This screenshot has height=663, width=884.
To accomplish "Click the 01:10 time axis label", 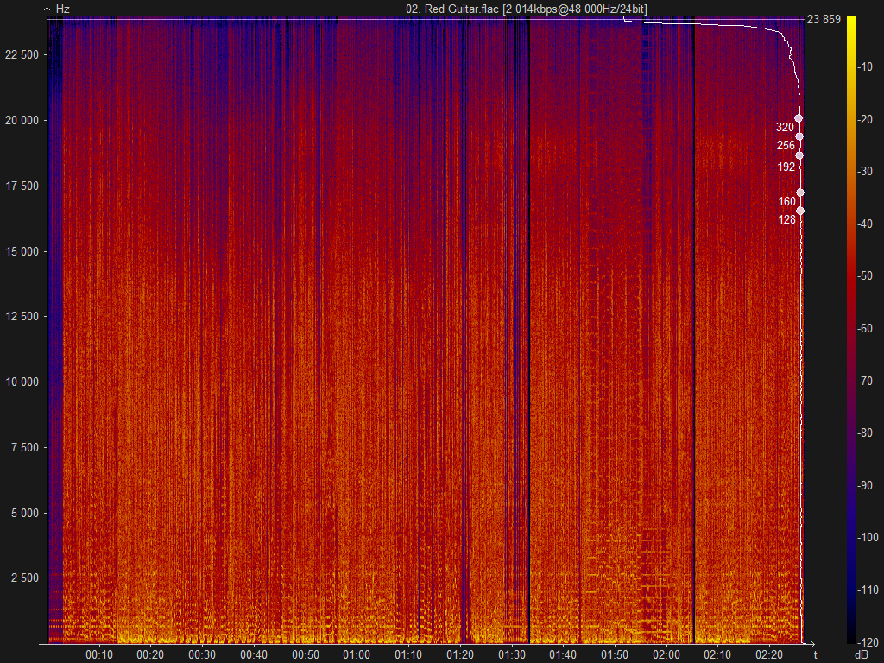I will pyautogui.click(x=408, y=655).
